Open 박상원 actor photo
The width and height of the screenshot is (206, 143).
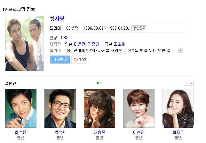60,108
